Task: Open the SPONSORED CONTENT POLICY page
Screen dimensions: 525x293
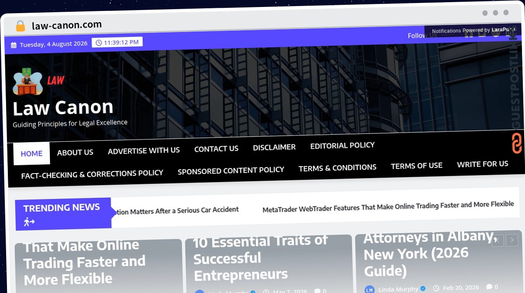Action: pos(231,171)
